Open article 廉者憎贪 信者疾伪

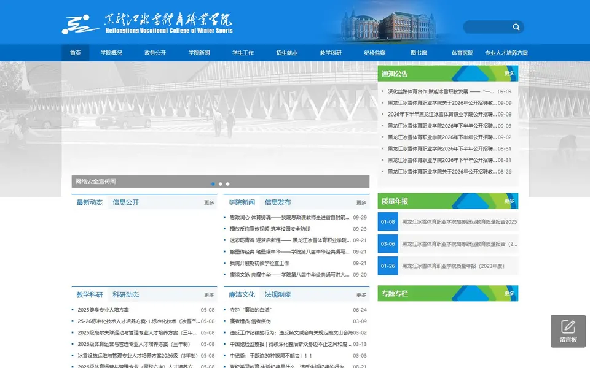click(x=250, y=321)
